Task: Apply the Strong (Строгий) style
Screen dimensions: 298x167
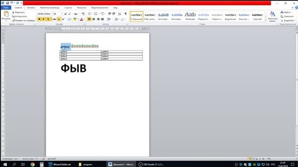Action: tap(257, 17)
